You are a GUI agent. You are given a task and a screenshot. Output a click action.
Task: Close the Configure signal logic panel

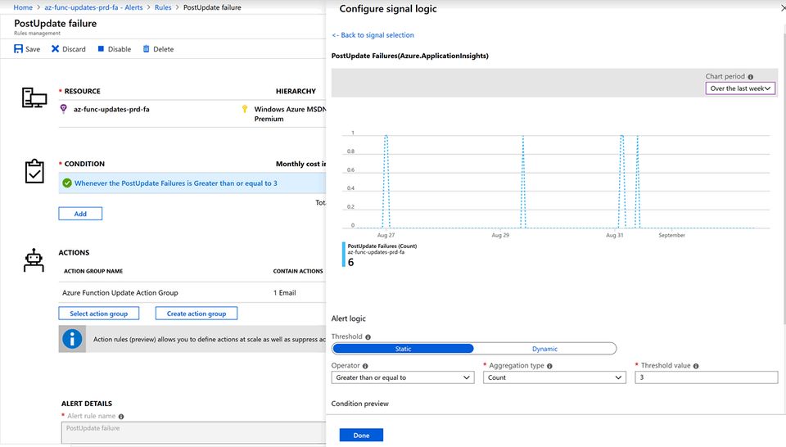pyautogui.click(x=783, y=8)
